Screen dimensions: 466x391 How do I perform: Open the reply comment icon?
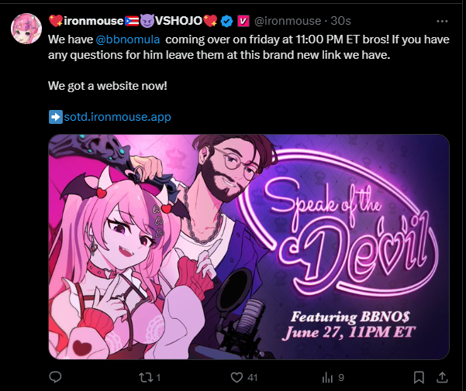[55, 377]
